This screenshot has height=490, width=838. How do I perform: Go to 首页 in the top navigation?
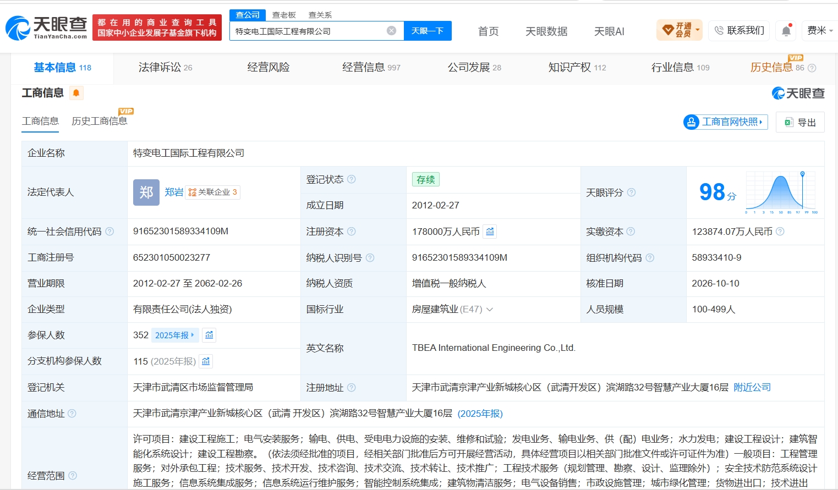(x=488, y=31)
